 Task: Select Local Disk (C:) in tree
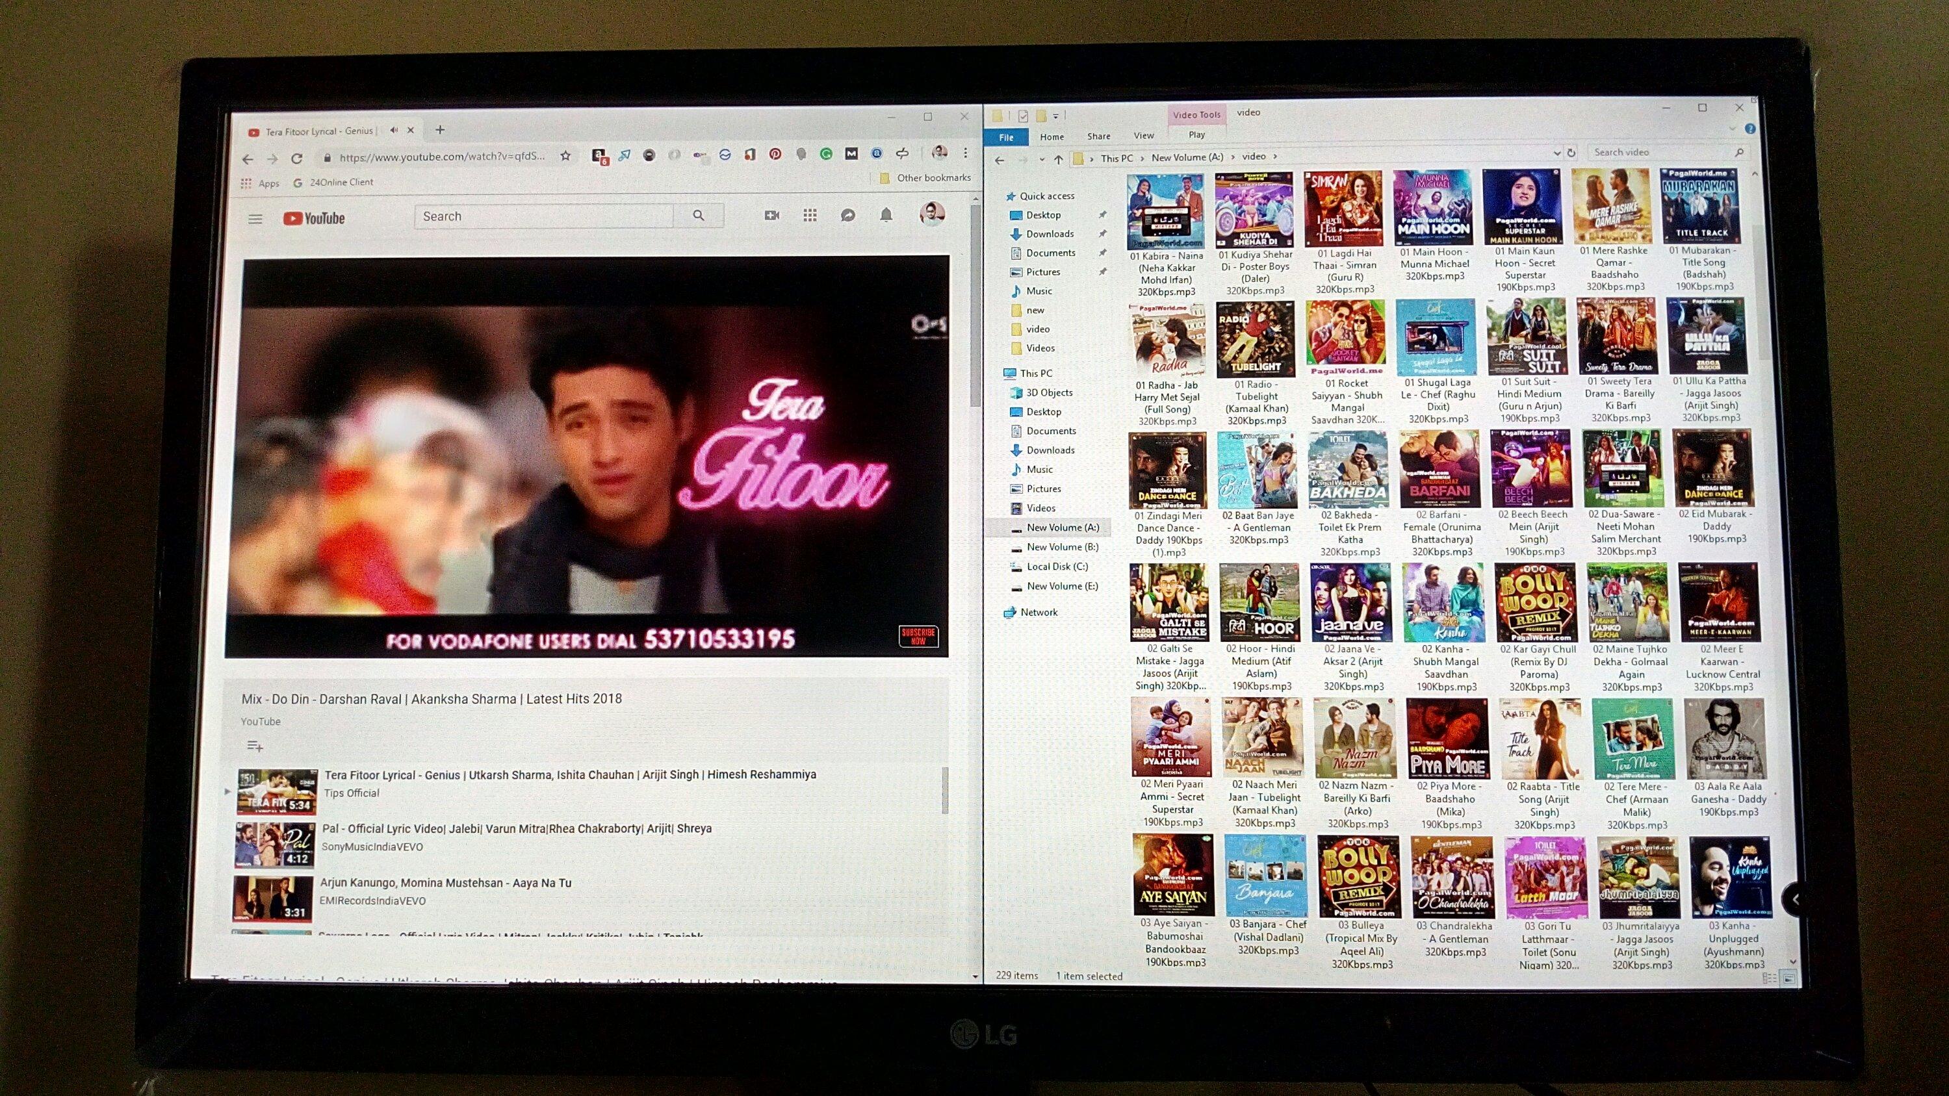tap(1050, 567)
